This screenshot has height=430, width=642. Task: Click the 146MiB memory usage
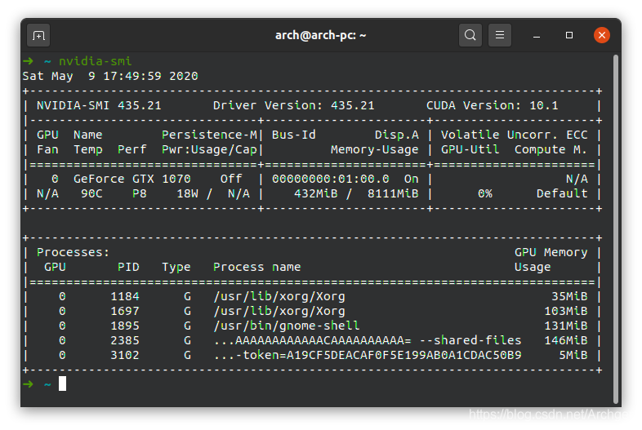[x=565, y=341]
